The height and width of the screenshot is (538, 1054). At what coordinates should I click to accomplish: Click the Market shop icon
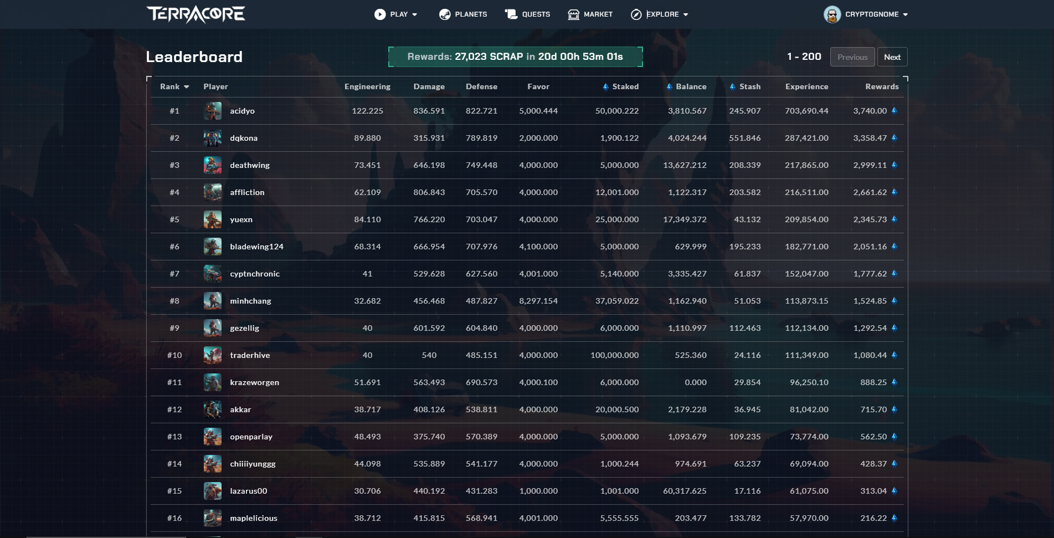(x=573, y=14)
